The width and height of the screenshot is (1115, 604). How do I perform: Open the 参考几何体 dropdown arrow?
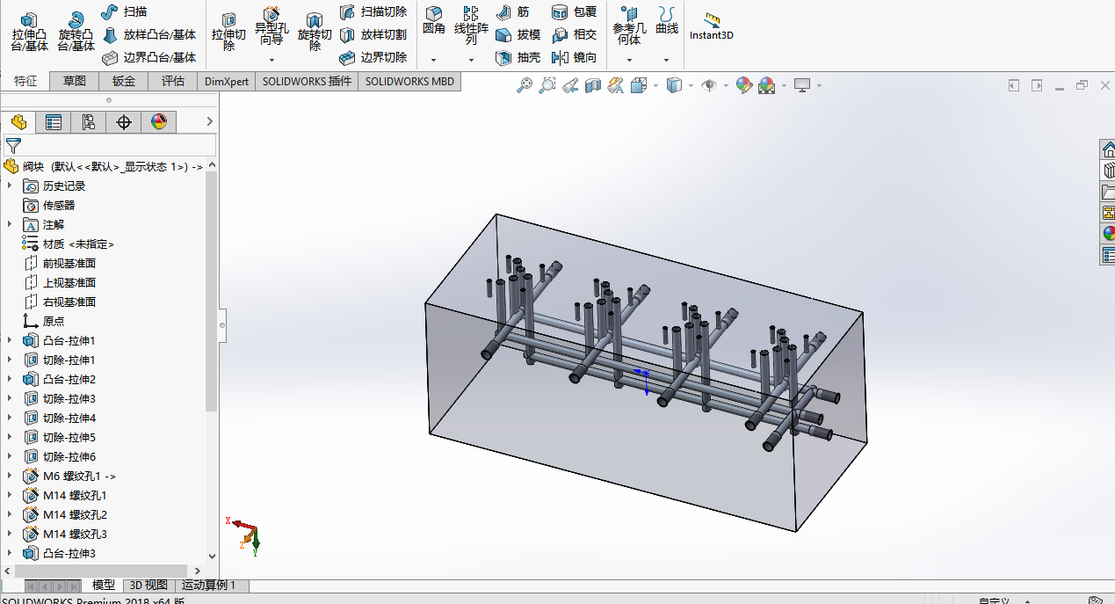629,60
